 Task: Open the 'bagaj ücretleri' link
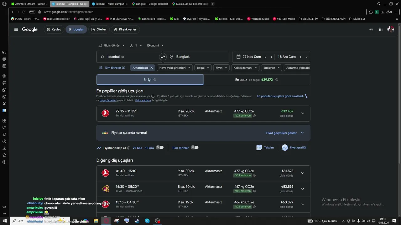pos(108,100)
